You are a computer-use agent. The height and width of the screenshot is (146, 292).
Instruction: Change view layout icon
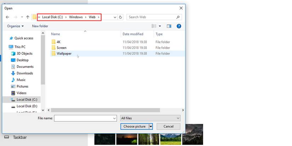[x=154, y=26]
